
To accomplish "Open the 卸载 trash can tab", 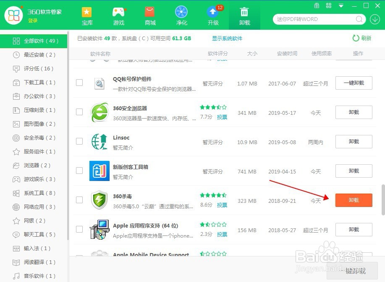I will (x=244, y=16).
